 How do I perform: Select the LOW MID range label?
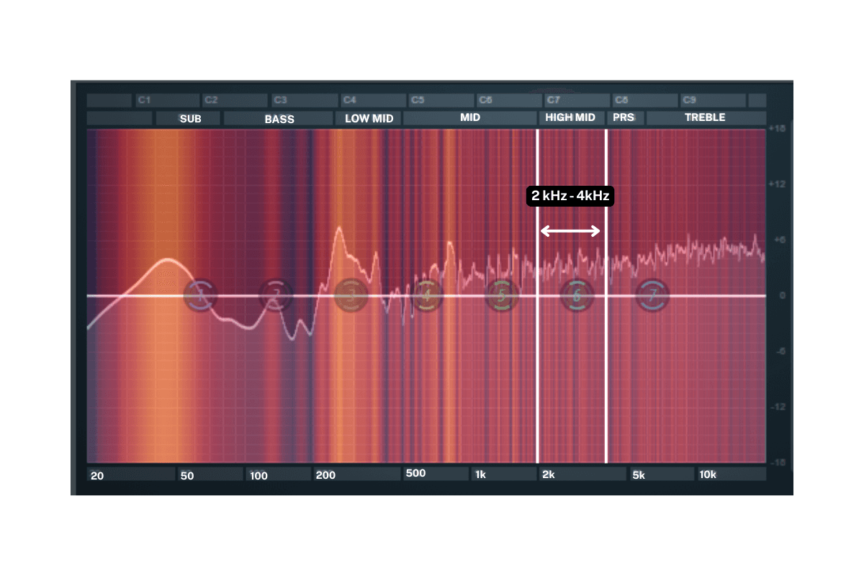(369, 119)
